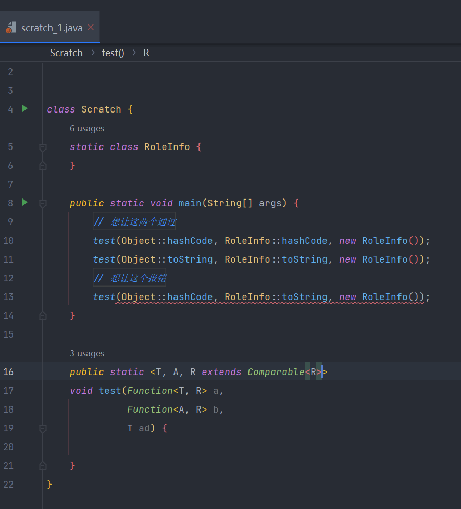
Task: Collapse the main method fold marker
Action: click(43, 203)
